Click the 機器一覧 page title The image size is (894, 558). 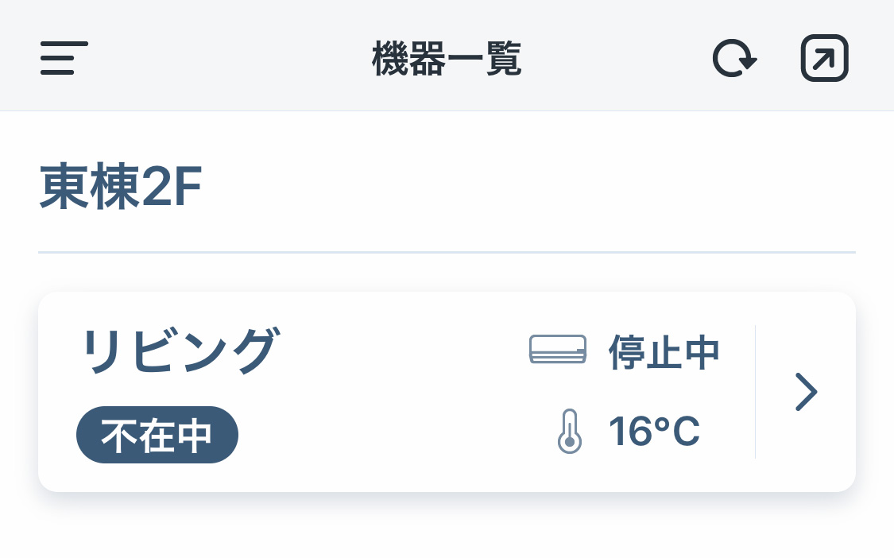tap(447, 58)
